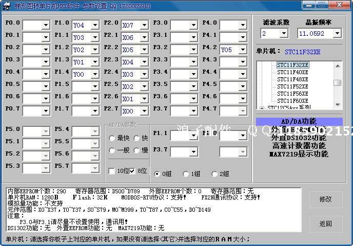Screen dimensions: 353x246
Task: Open the P2.6 dropdown showing X01
Action: (x=144, y=99)
